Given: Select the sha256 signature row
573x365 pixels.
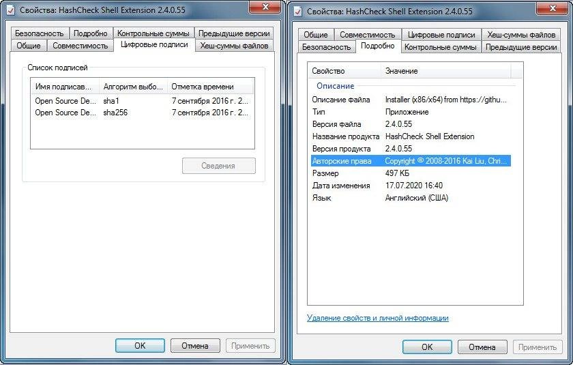Looking at the screenshot, I should 142,113.
